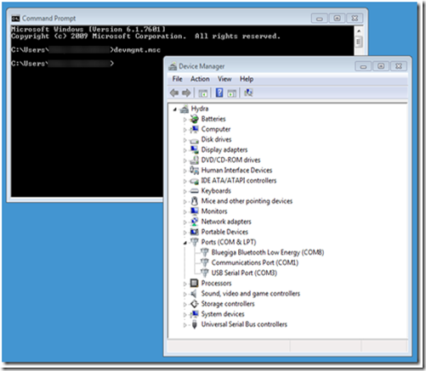Expand the Batteries node
The image size is (426, 371).
[185, 120]
